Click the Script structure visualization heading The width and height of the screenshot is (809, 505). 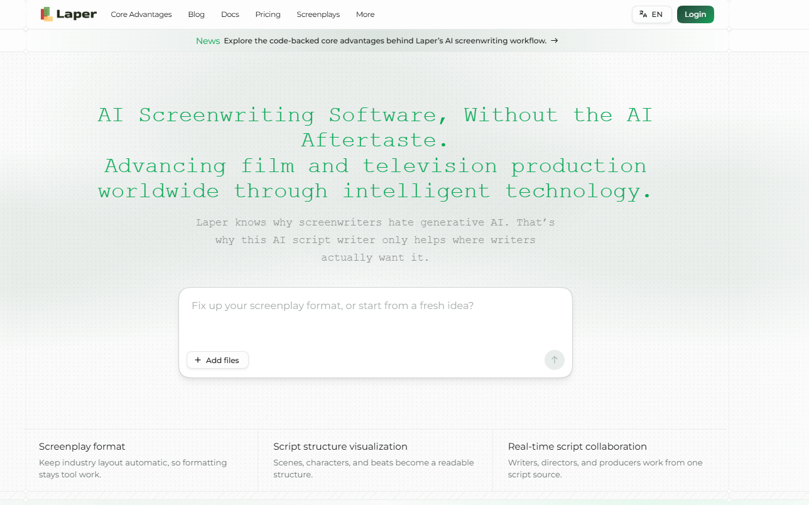(340, 447)
